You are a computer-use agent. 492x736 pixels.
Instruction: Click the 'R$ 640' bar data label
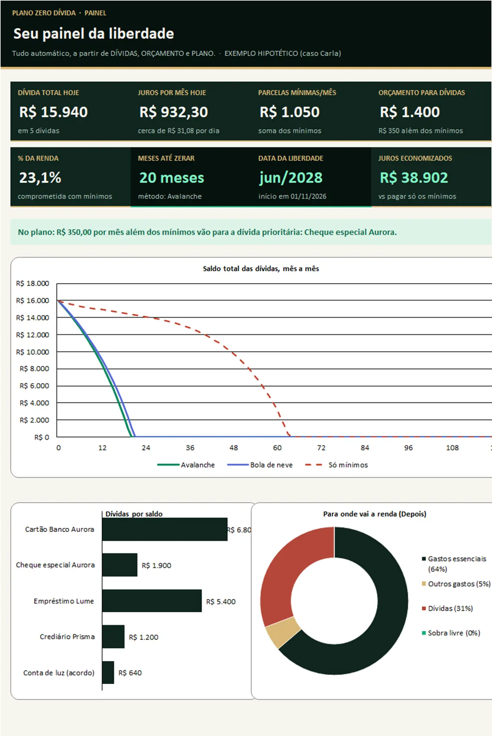pyautogui.click(x=130, y=673)
